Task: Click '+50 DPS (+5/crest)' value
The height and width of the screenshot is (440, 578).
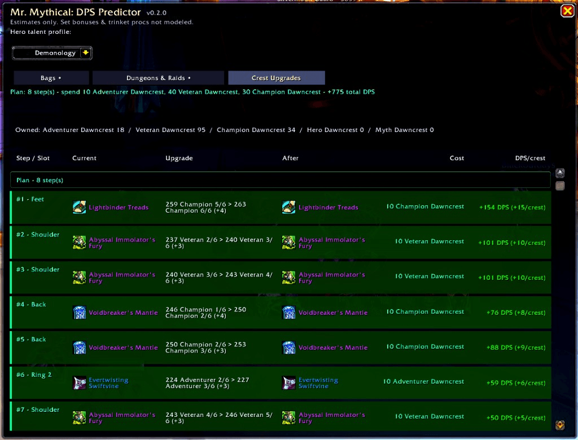Action: click(516, 418)
